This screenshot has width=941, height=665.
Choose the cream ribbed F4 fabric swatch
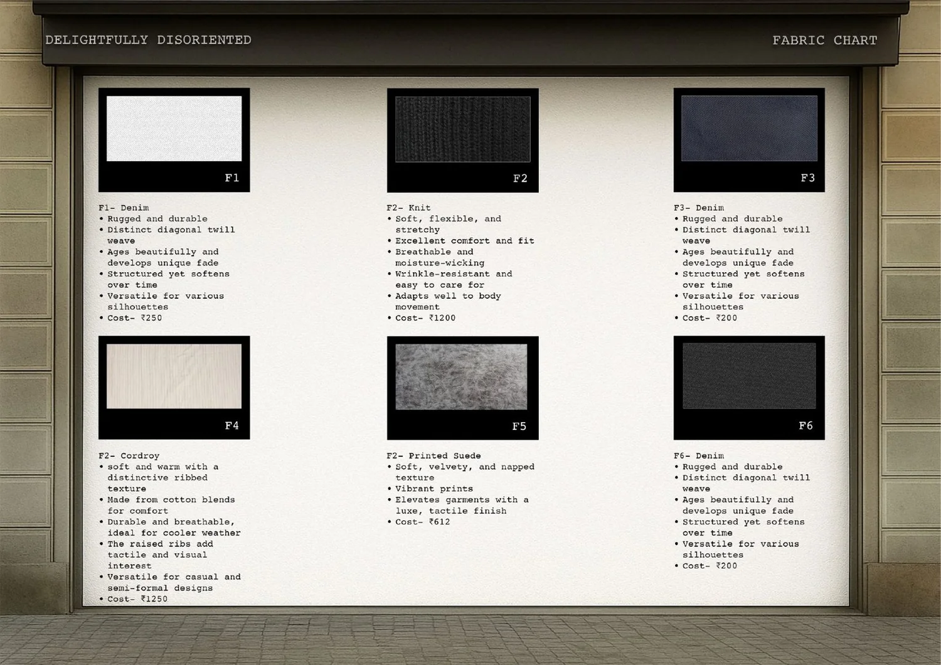point(174,376)
